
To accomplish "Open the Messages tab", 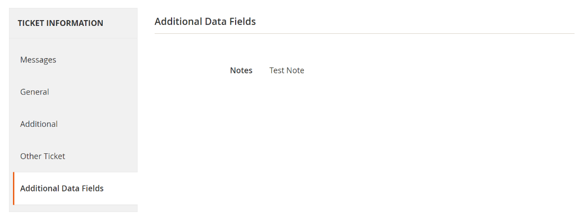I will pyautogui.click(x=38, y=60).
